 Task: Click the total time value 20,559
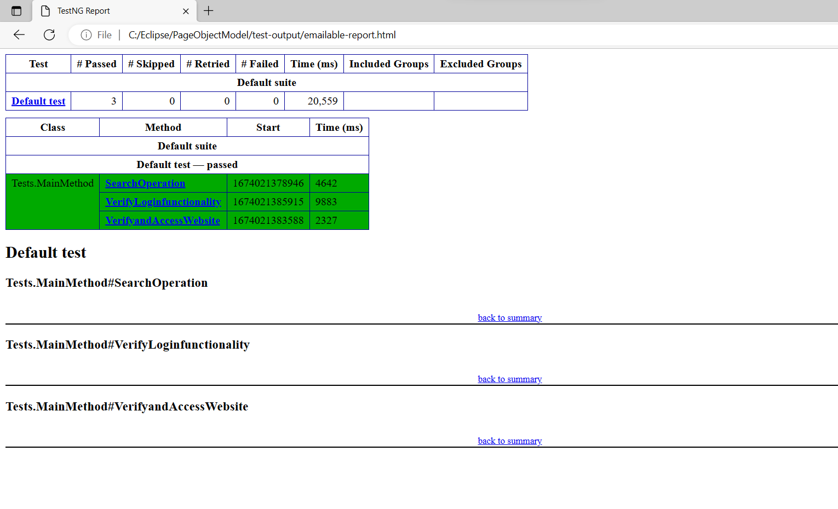point(323,101)
